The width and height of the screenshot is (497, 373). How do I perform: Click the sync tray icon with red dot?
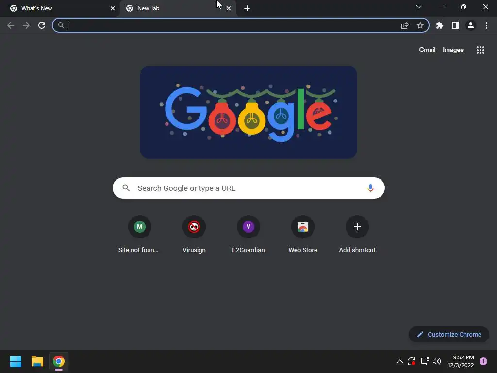412,361
